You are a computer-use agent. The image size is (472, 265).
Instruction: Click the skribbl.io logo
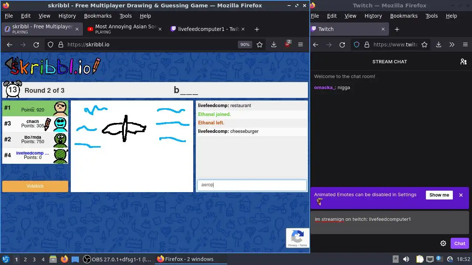[52, 66]
